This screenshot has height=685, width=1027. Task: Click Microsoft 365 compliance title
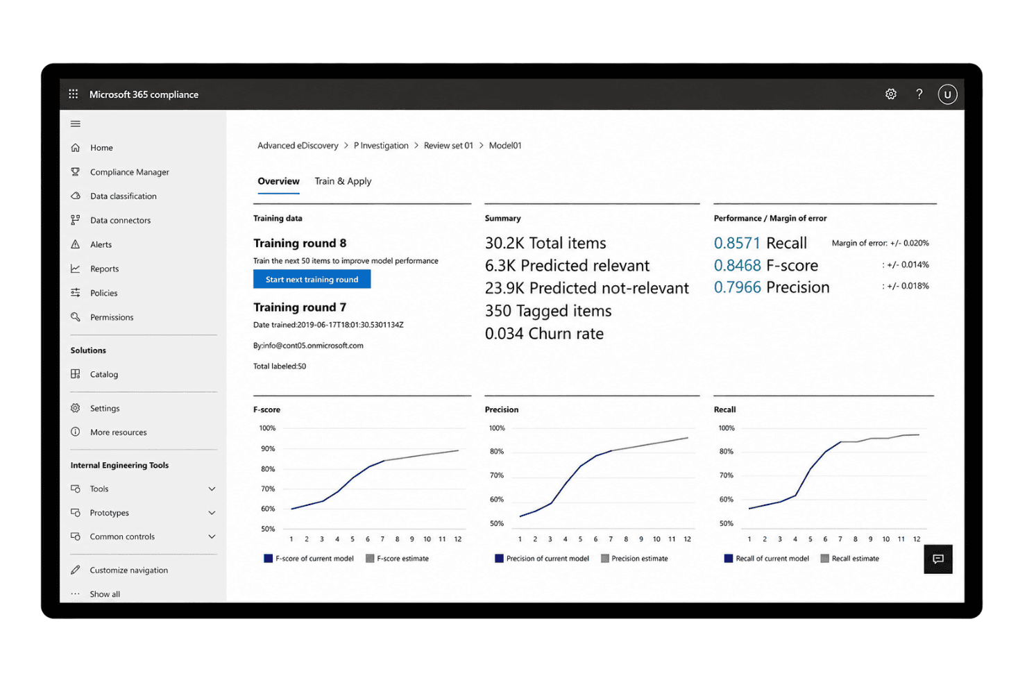(144, 94)
